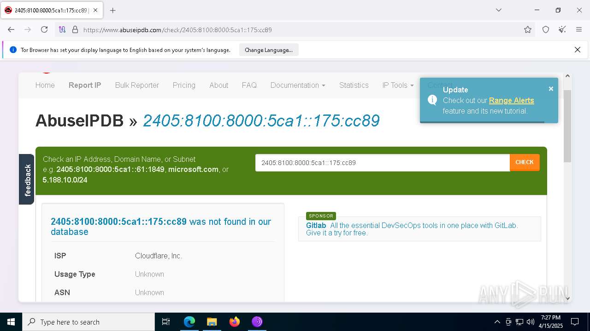The height and width of the screenshot is (331, 590).
Task: Click the New Identity broom icon
Action: point(562,29)
